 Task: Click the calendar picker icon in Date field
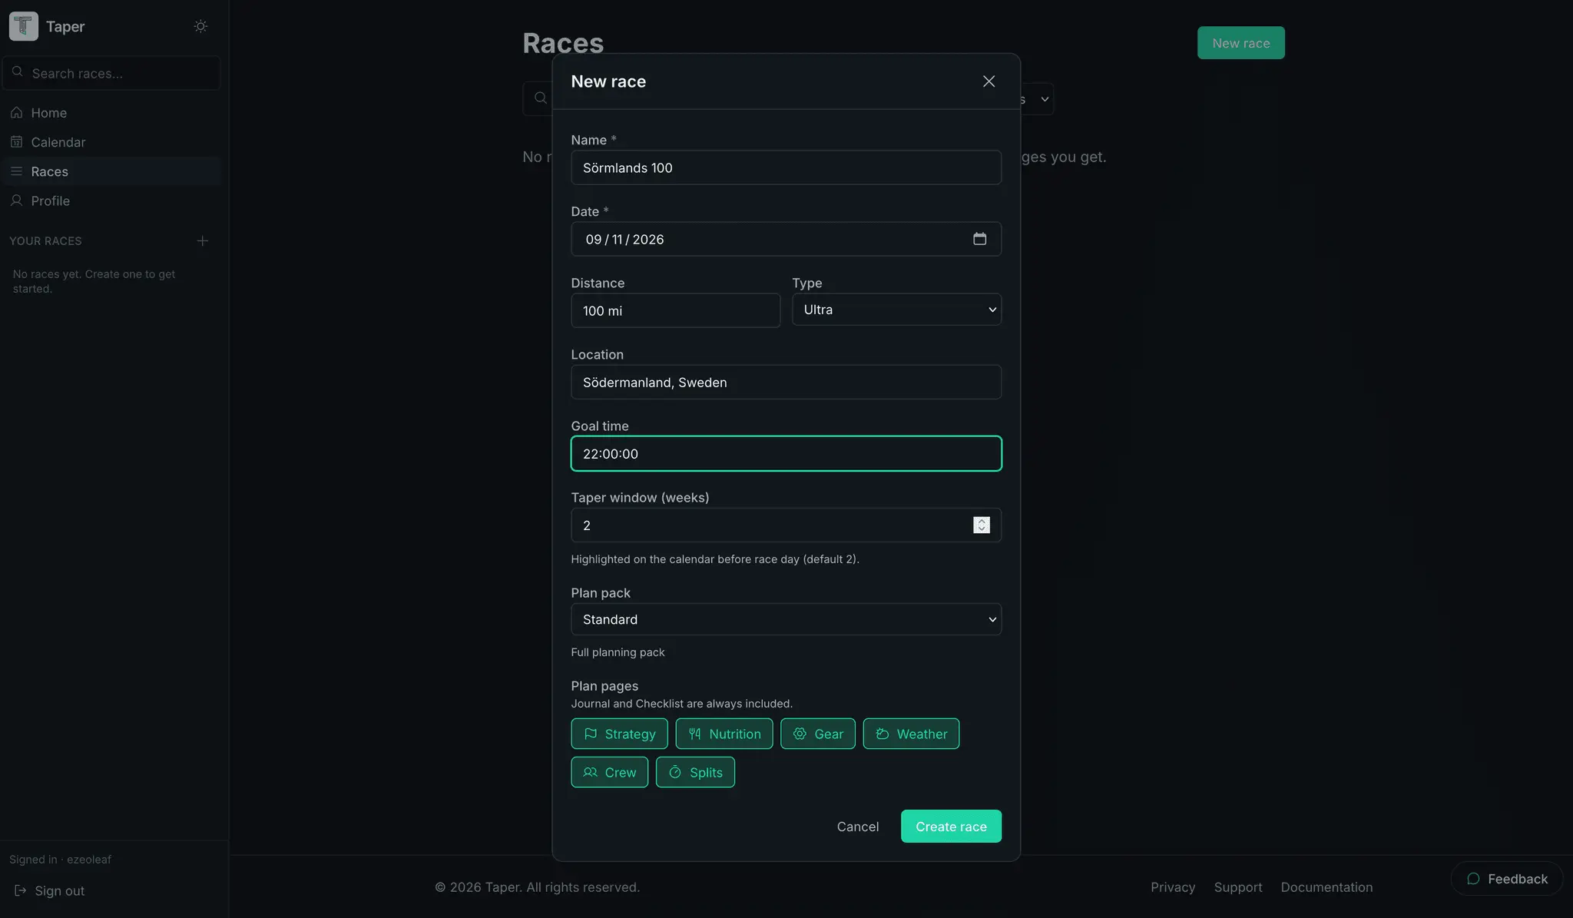(979, 239)
